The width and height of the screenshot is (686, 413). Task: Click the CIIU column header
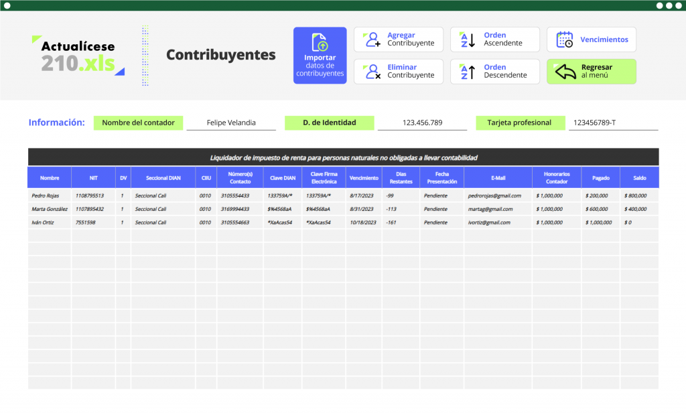pyautogui.click(x=206, y=177)
